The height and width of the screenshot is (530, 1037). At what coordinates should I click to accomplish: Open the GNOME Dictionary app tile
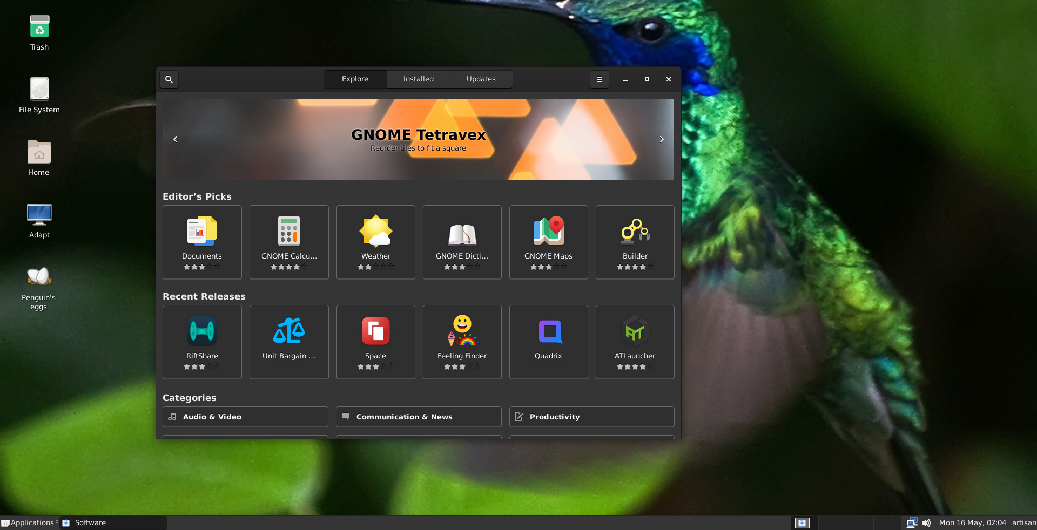462,242
